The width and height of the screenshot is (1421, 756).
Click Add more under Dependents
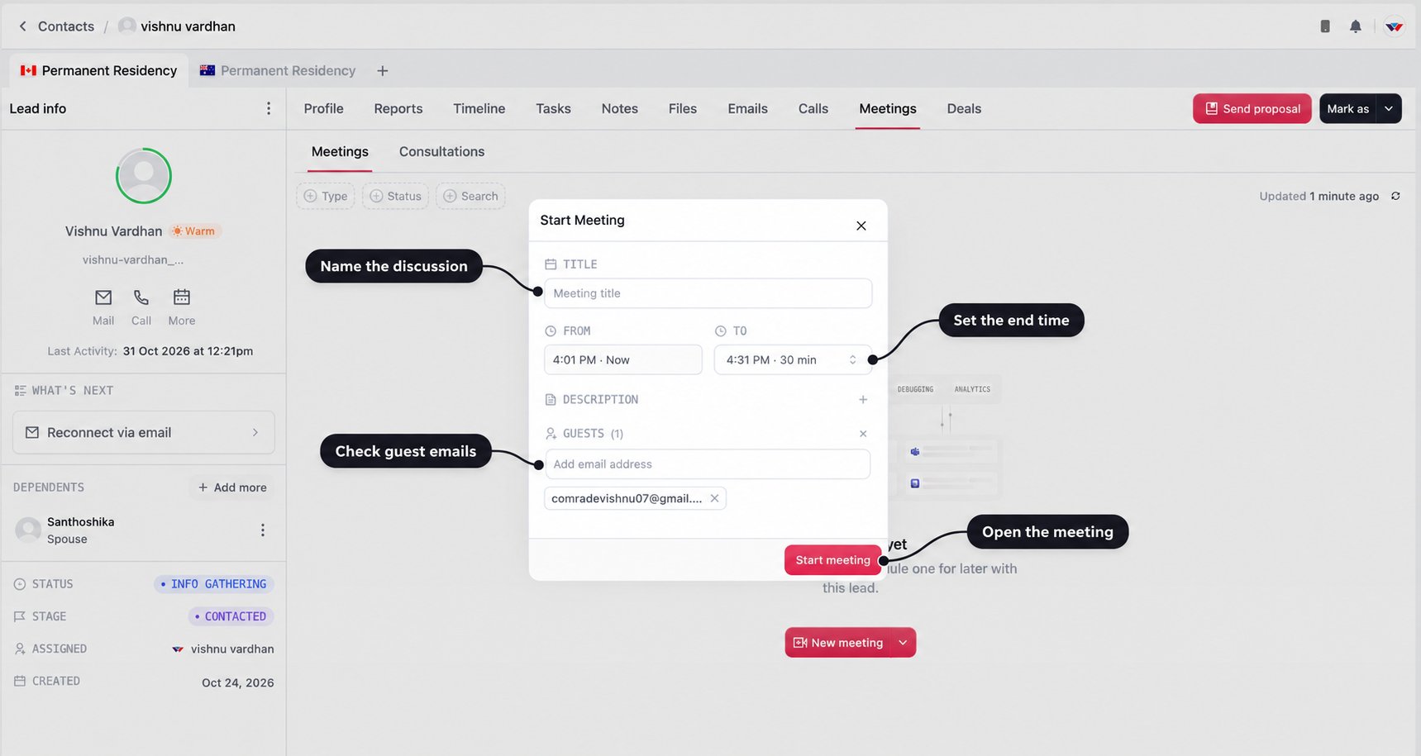click(232, 487)
